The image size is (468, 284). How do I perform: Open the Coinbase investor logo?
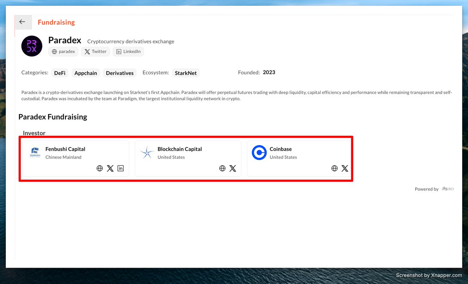[259, 153]
